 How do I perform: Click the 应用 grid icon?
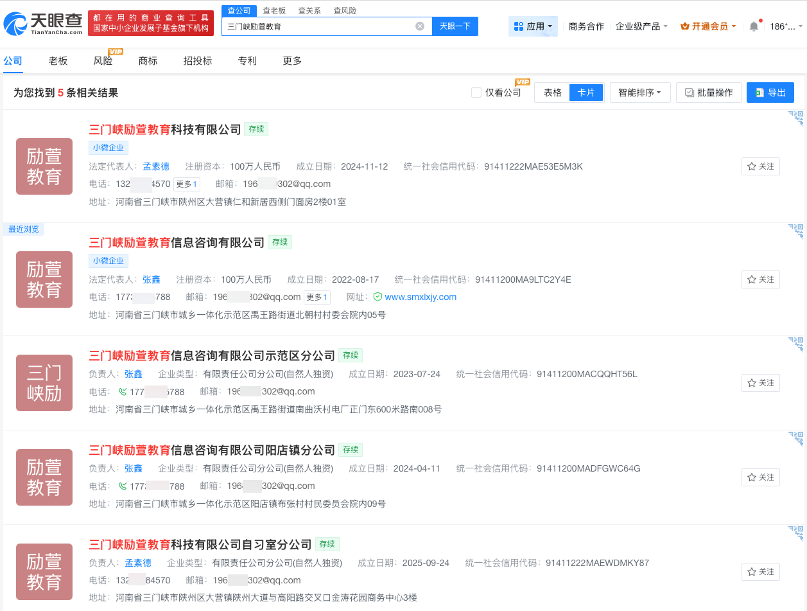click(x=519, y=26)
